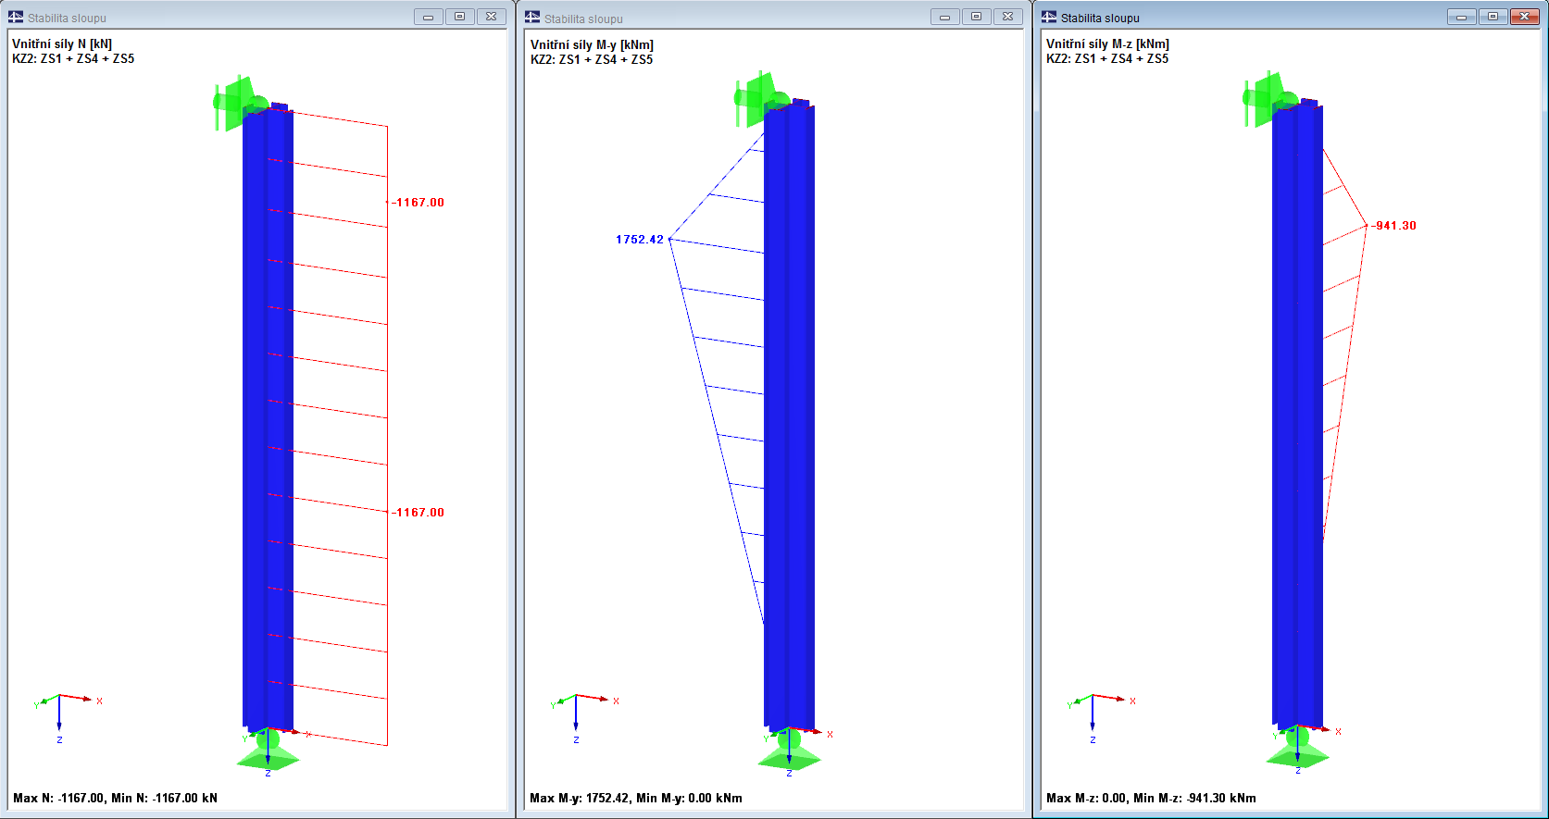Click the XYZ axis triad in the N window
This screenshot has height=819, width=1549.
click(x=67, y=717)
